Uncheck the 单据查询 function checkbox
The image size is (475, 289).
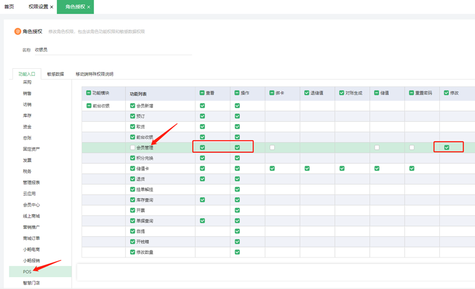pos(132,221)
